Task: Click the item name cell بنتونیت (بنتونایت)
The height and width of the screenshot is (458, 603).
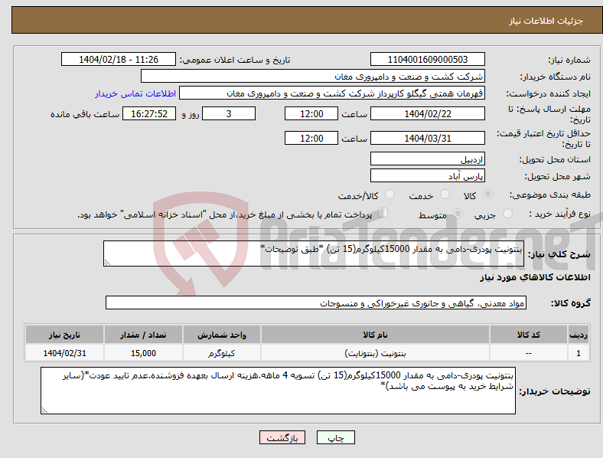Action: [x=375, y=353]
